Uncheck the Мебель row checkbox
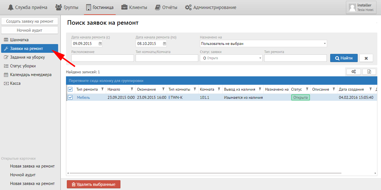 70,97
